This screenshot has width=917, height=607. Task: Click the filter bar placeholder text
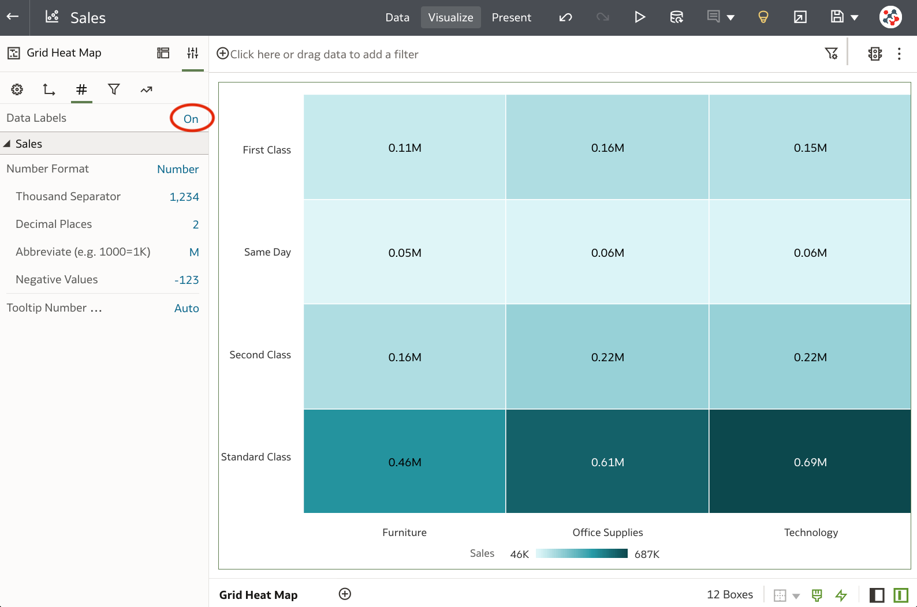324,54
